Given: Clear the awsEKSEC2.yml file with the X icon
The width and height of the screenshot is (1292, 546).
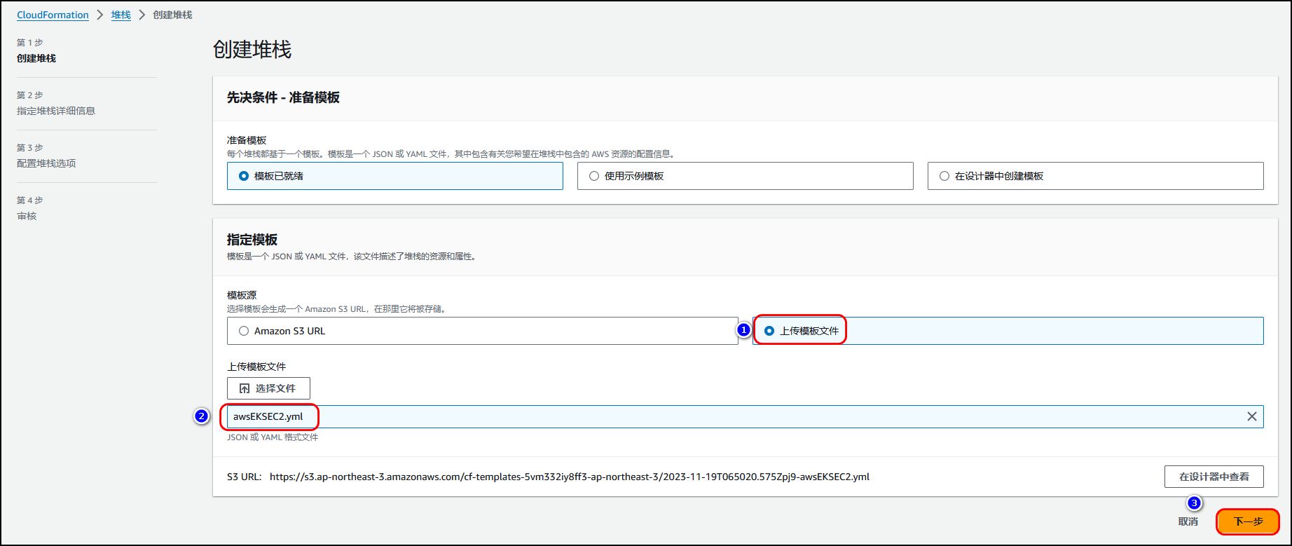Looking at the screenshot, I should pyautogui.click(x=1251, y=416).
